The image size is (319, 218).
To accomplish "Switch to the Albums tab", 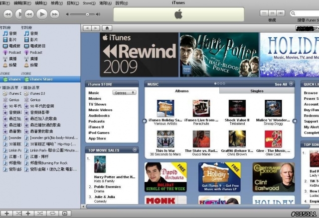I will pyautogui.click(x=182, y=91).
